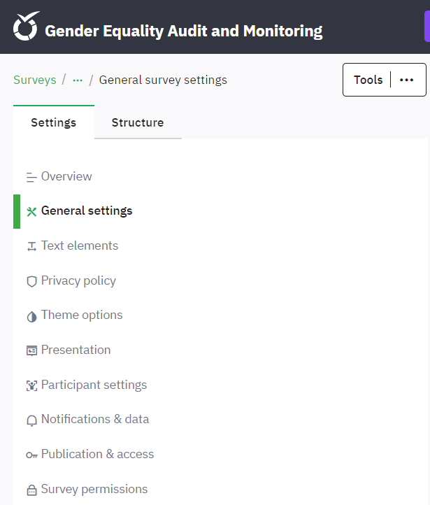The image size is (430, 505).
Task: Open the three-dots menu beside Tools
Action: pyautogui.click(x=407, y=80)
